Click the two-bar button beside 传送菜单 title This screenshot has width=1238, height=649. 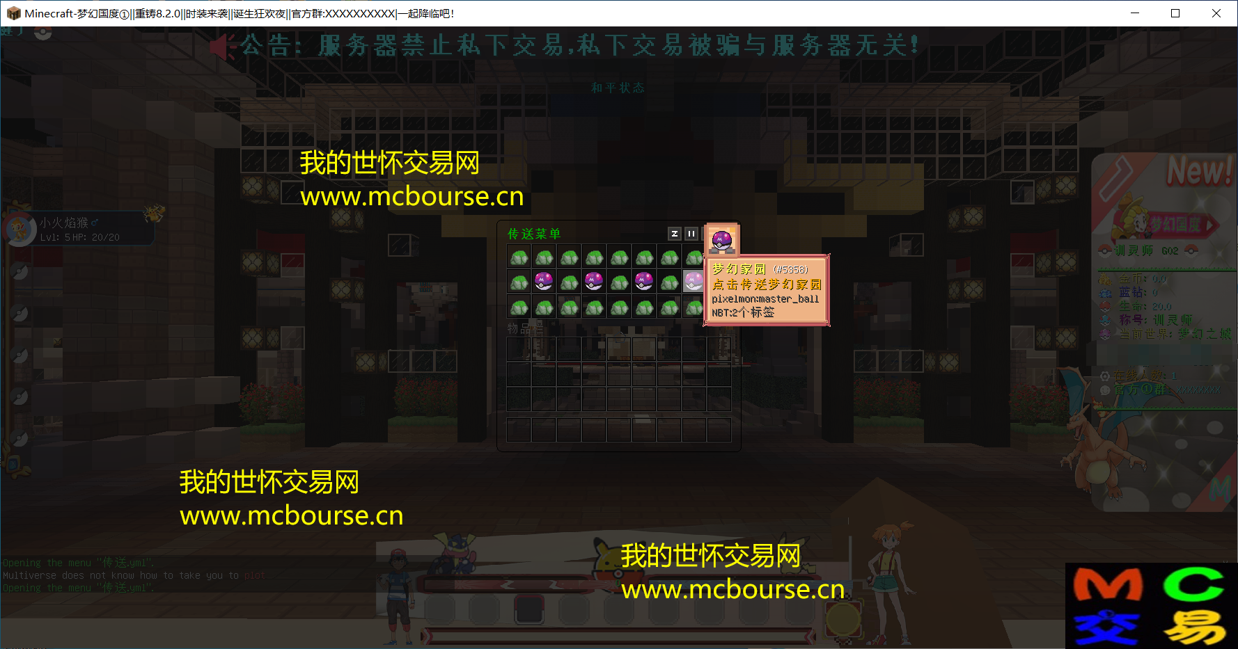click(691, 234)
